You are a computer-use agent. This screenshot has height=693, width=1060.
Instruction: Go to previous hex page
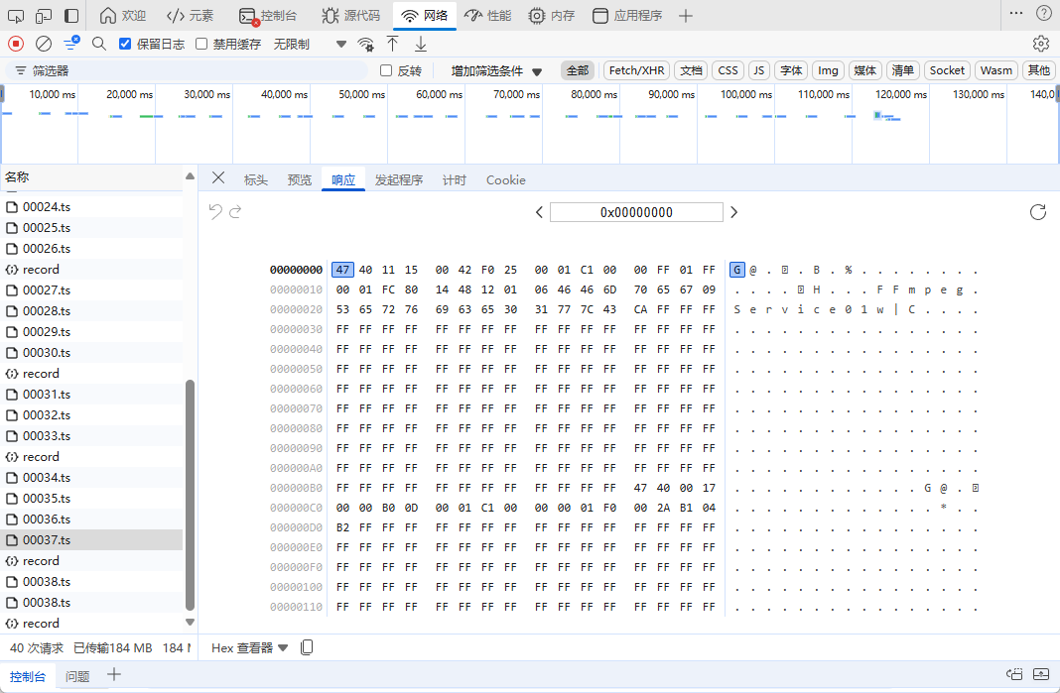click(x=539, y=212)
